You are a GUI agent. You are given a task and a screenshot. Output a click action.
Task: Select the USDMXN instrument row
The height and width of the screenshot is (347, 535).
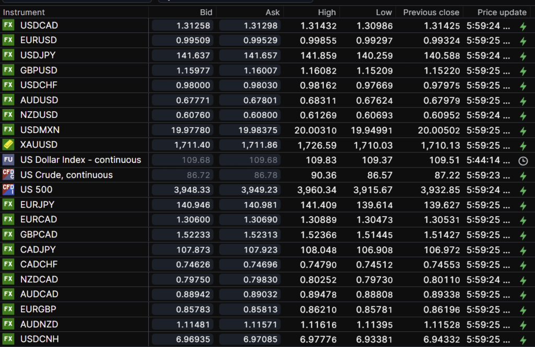coord(40,130)
